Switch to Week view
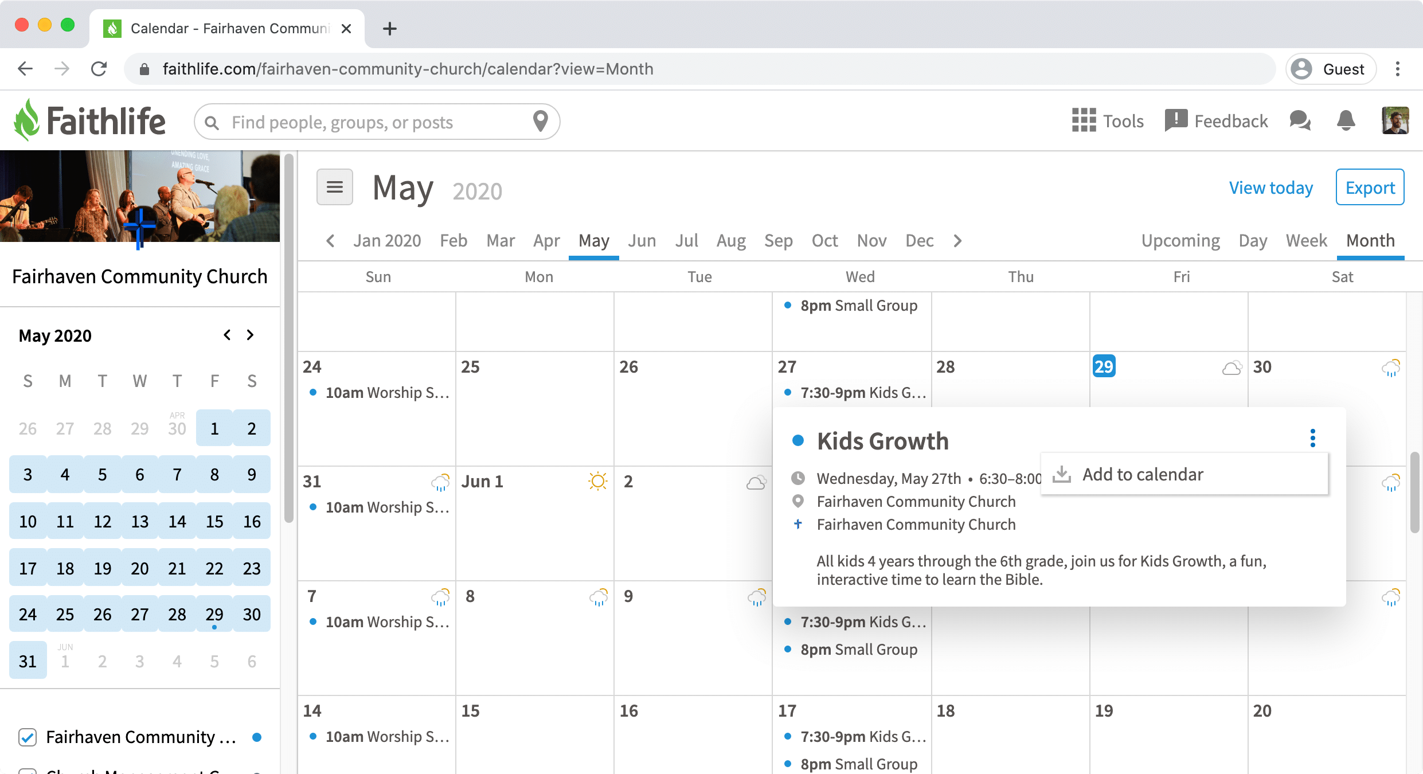The height and width of the screenshot is (774, 1423). [x=1306, y=241]
